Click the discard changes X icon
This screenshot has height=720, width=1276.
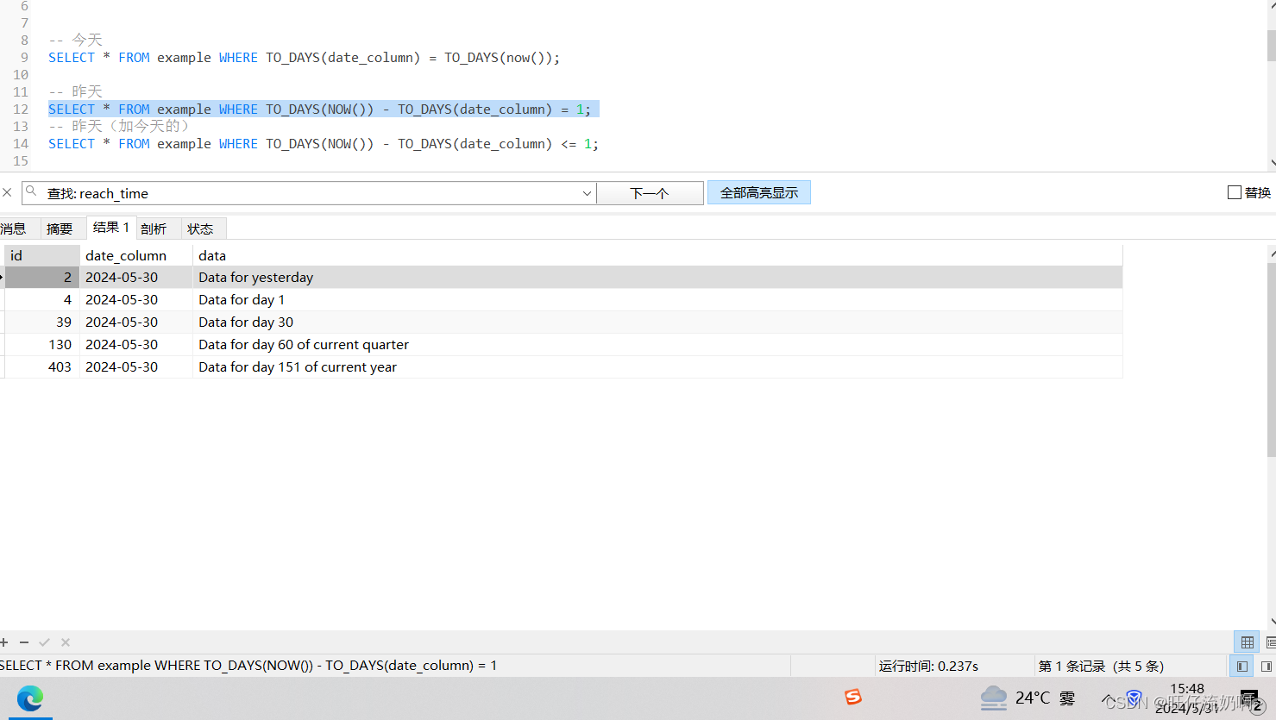click(66, 642)
